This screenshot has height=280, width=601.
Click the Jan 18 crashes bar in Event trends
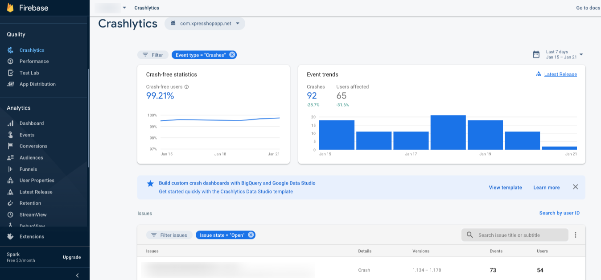coord(448,132)
